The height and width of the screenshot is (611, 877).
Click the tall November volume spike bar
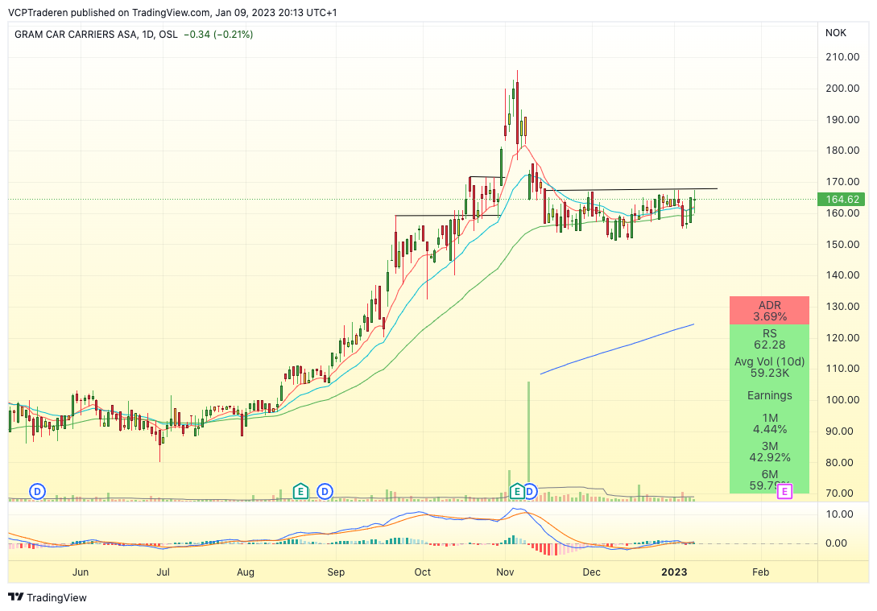tap(528, 436)
